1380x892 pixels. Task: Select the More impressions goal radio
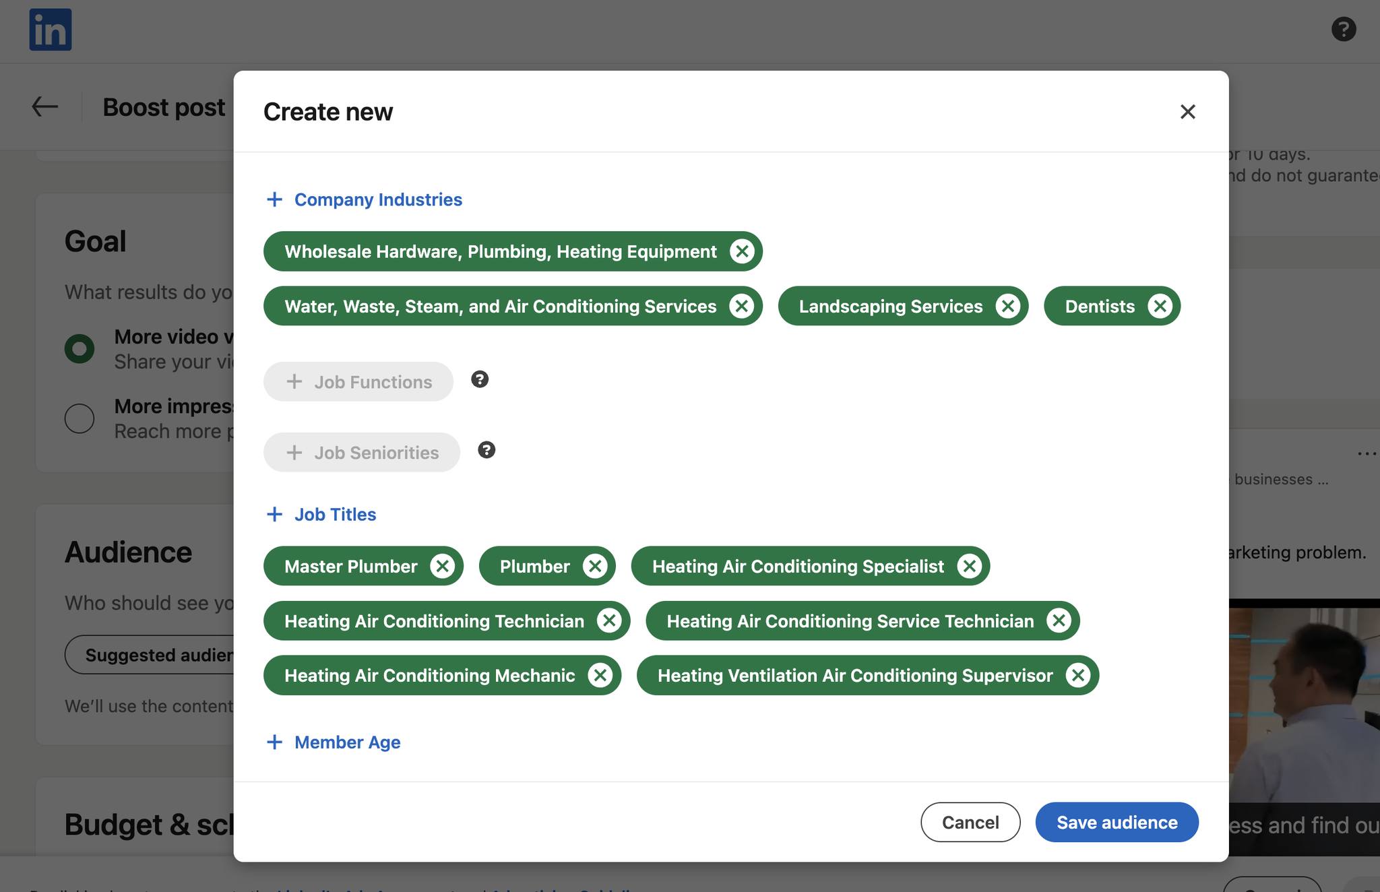80,418
